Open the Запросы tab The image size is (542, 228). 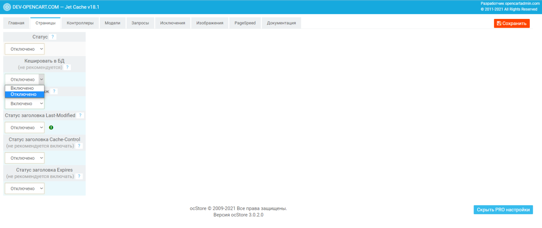(140, 23)
